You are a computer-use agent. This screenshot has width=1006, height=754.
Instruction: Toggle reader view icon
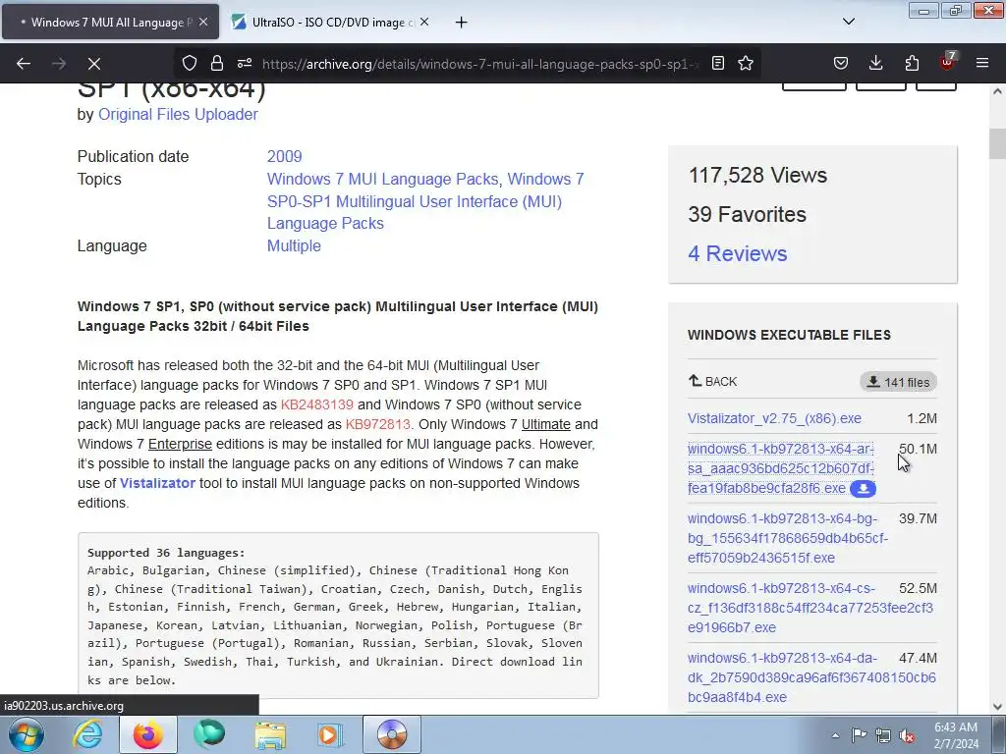(x=718, y=63)
